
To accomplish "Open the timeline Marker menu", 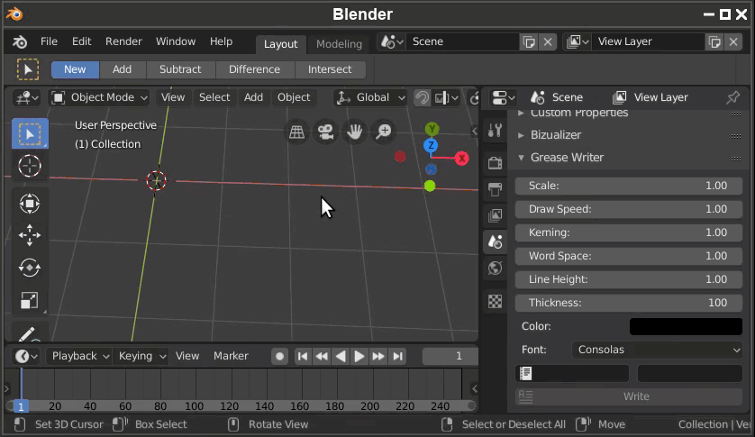I will tap(231, 356).
